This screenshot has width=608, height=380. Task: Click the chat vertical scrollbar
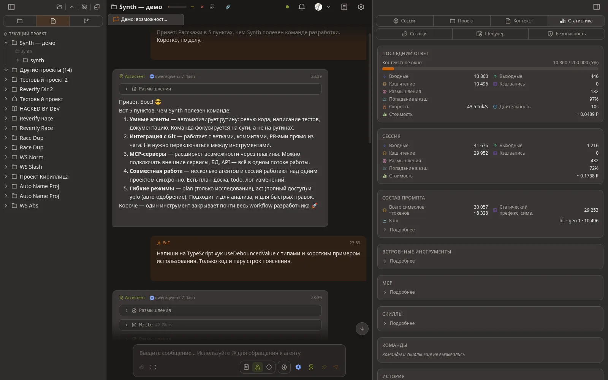click(370, 88)
